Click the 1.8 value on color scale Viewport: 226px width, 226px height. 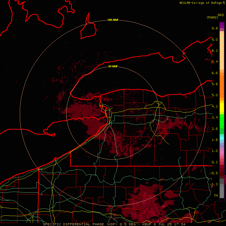tap(215, 140)
